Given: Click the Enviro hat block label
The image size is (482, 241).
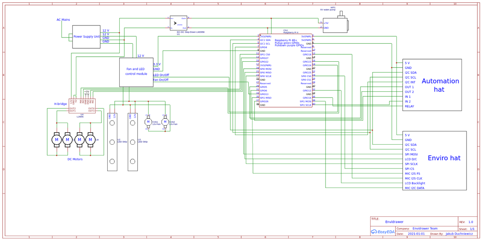Looking at the screenshot, I should click(x=444, y=158).
